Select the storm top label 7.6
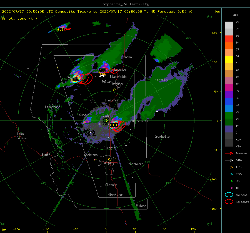 point(102,70)
